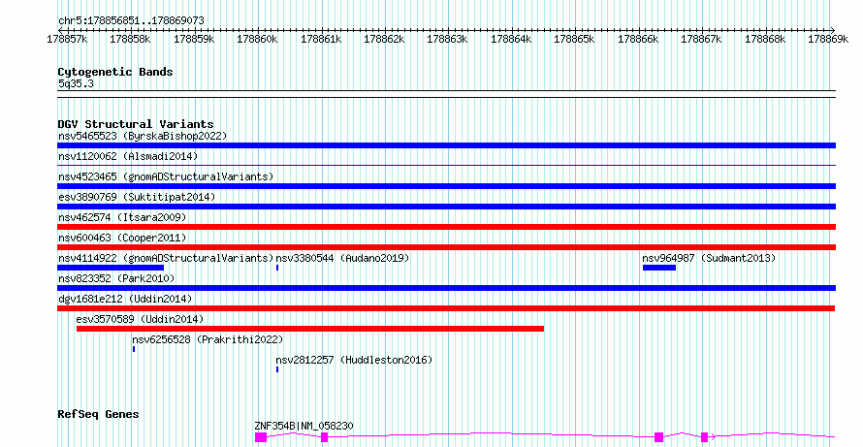Click the 178866k ruler tick label
863x447 pixels.
pyautogui.click(x=639, y=40)
